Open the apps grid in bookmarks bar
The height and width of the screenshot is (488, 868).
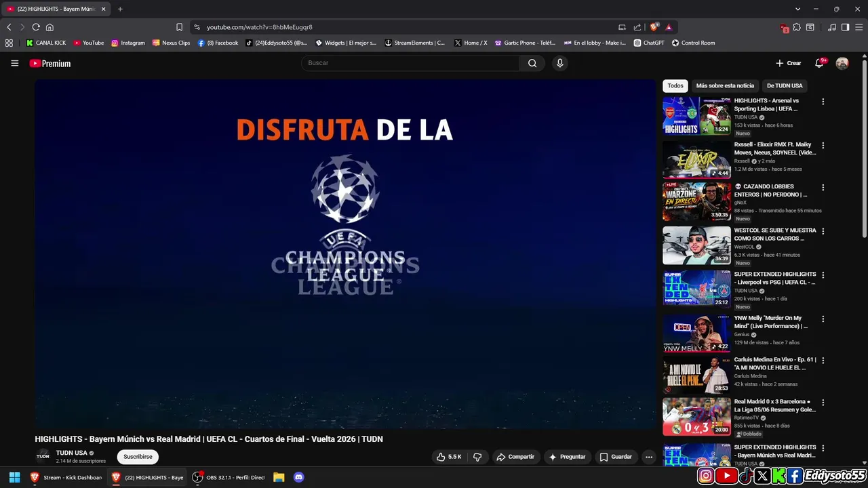click(x=9, y=43)
